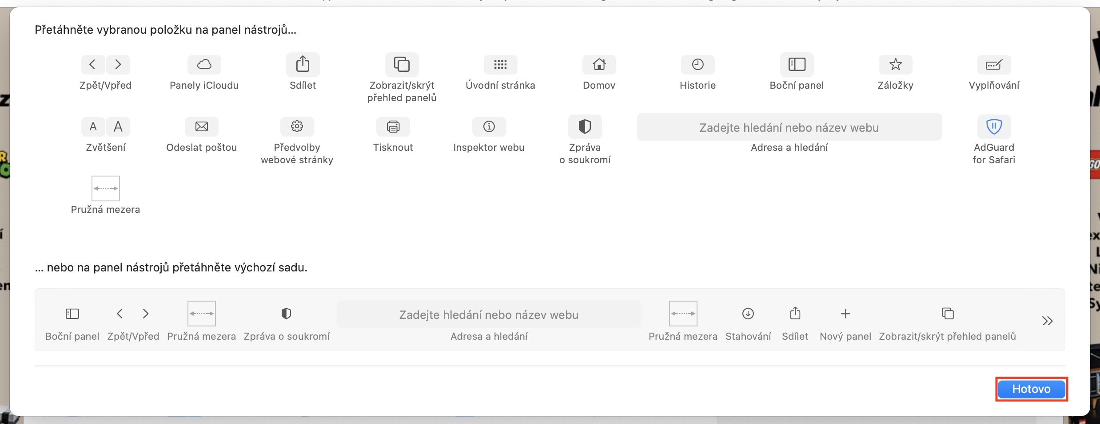Select the Sdílet share icon in top row

click(303, 64)
